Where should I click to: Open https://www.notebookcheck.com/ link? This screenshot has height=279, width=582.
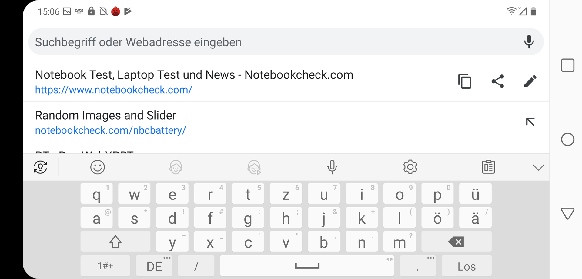pyautogui.click(x=113, y=90)
